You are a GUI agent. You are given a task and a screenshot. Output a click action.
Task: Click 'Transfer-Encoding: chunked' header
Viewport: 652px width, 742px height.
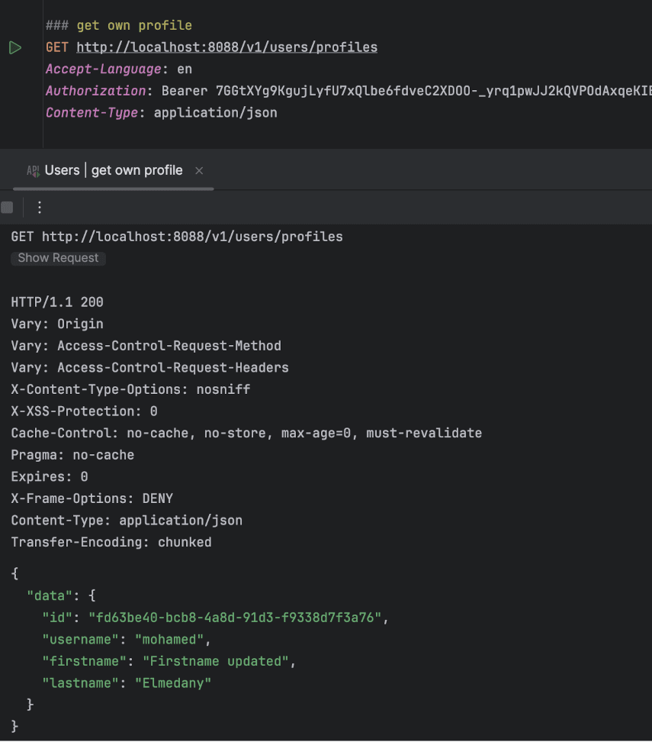[111, 542]
